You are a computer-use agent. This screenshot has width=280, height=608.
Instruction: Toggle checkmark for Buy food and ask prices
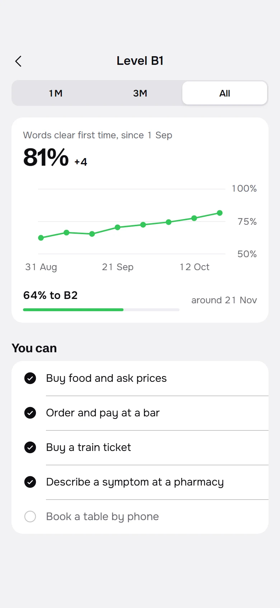(x=30, y=378)
